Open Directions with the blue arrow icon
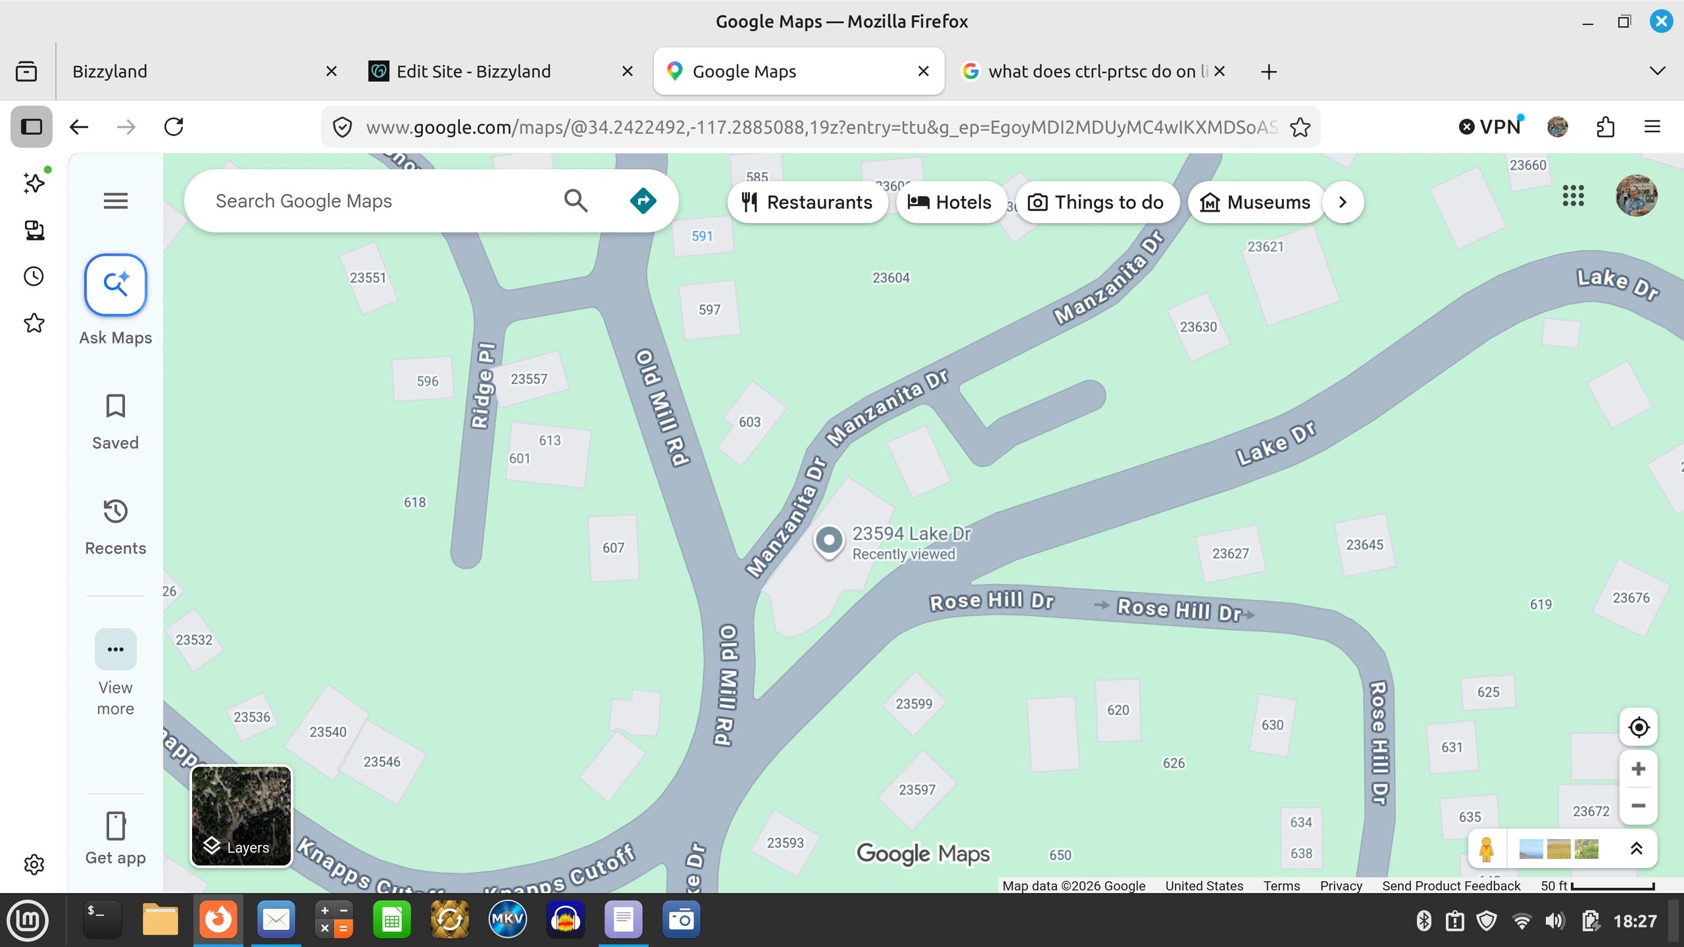Screen dimensions: 1684x947 643,201
